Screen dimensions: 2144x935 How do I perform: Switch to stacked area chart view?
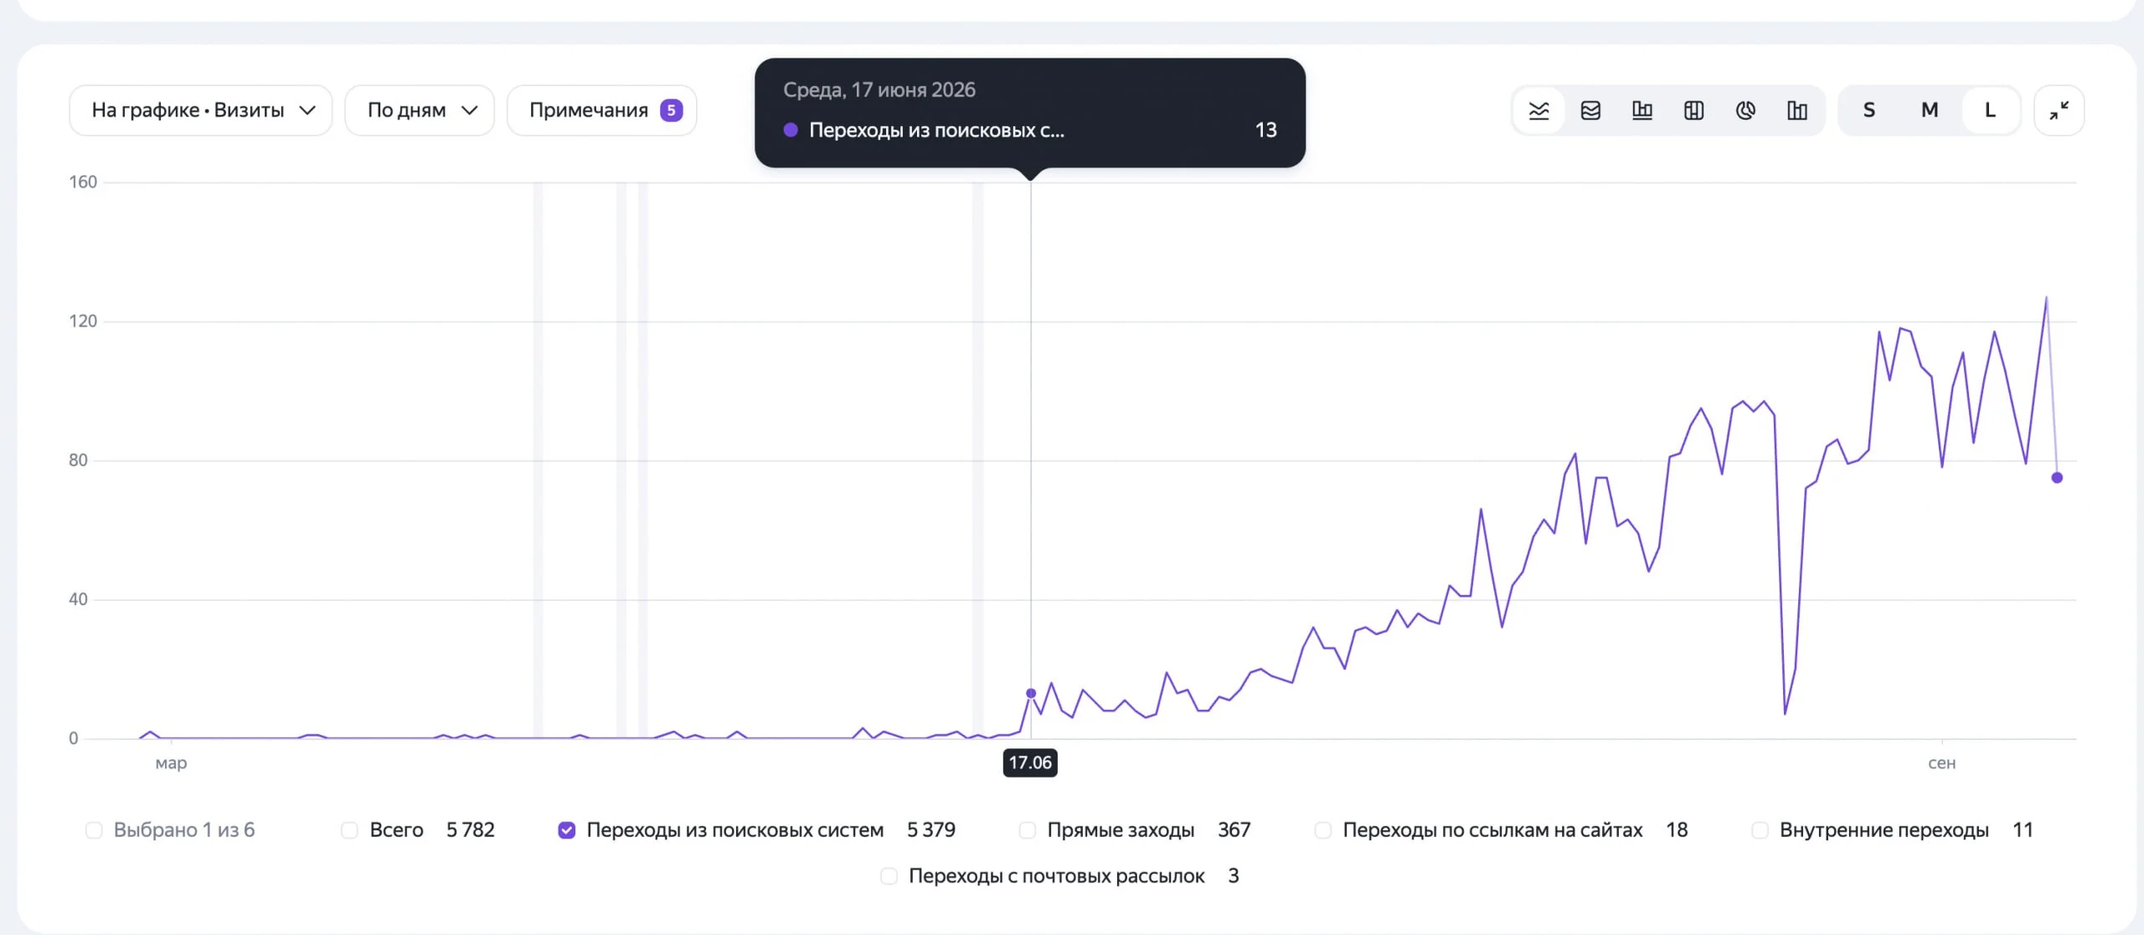click(x=1590, y=110)
